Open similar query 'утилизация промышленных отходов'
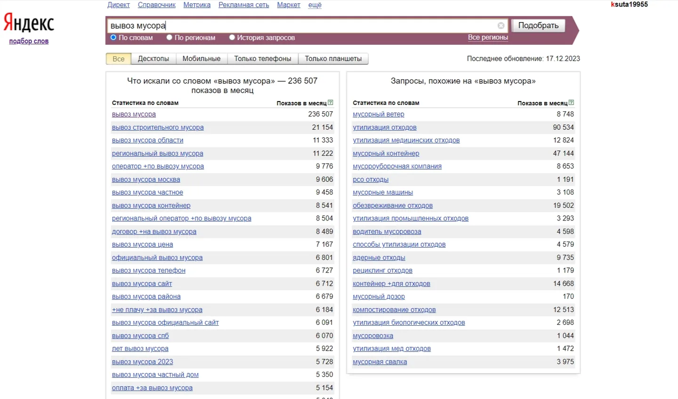Image resolution: width=678 pixels, height=399 pixels. point(411,219)
